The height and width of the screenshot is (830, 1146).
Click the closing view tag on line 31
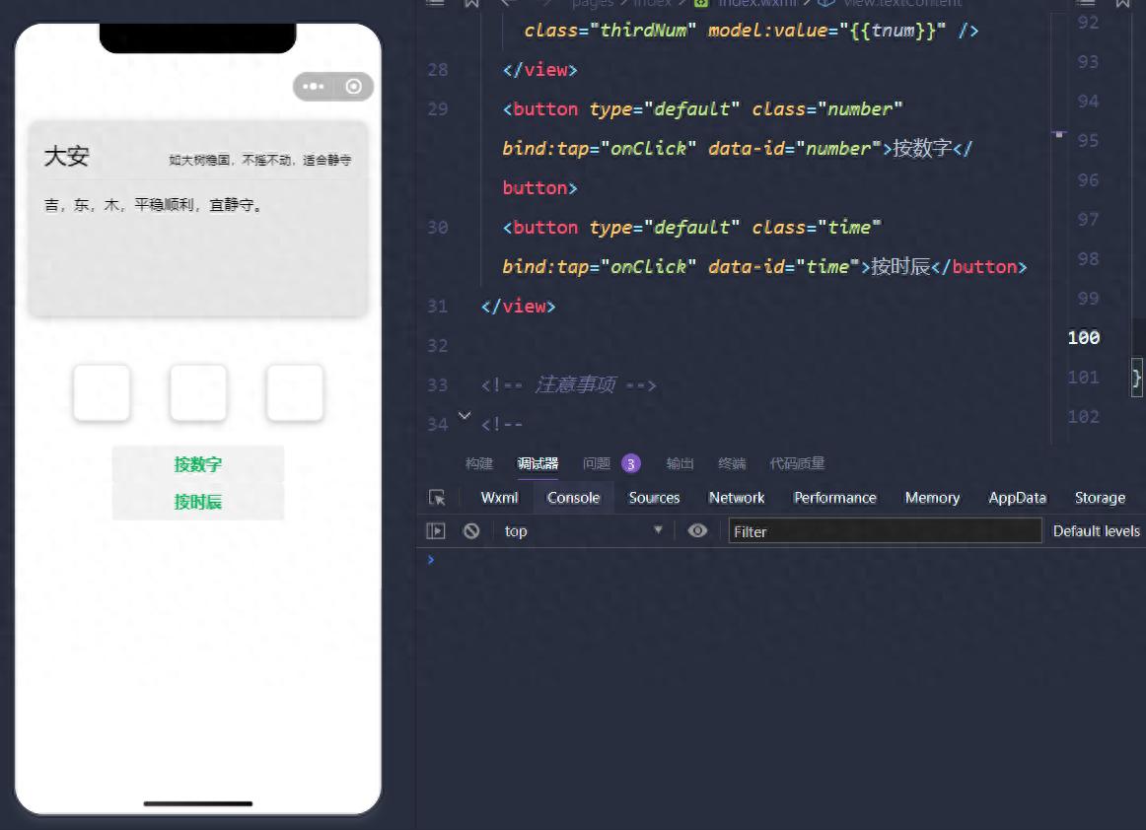pos(518,307)
